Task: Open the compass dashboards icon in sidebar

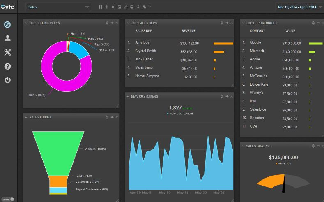Action: (7, 24)
